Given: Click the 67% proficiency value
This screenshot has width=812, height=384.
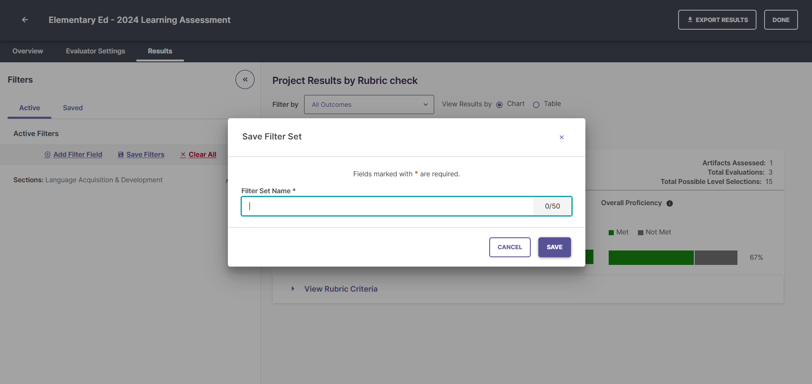Looking at the screenshot, I should (756, 258).
